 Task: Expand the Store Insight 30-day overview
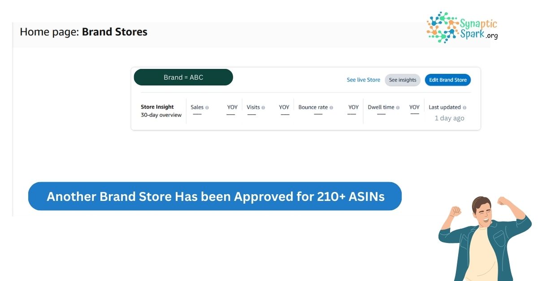click(160, 111)
